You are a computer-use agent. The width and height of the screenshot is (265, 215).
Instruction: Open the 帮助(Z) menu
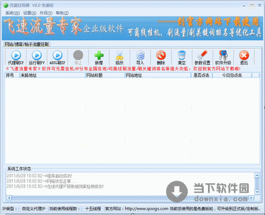62,13
